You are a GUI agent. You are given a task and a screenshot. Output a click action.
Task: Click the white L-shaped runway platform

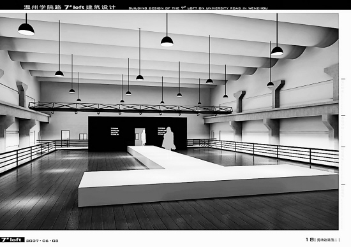tap(208, 176)
